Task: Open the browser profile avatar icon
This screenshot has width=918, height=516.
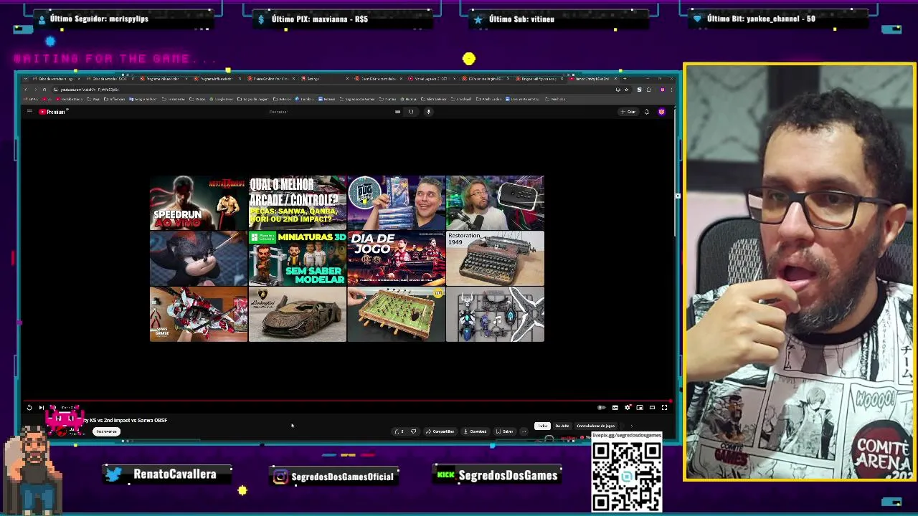Action: (662, 90)
